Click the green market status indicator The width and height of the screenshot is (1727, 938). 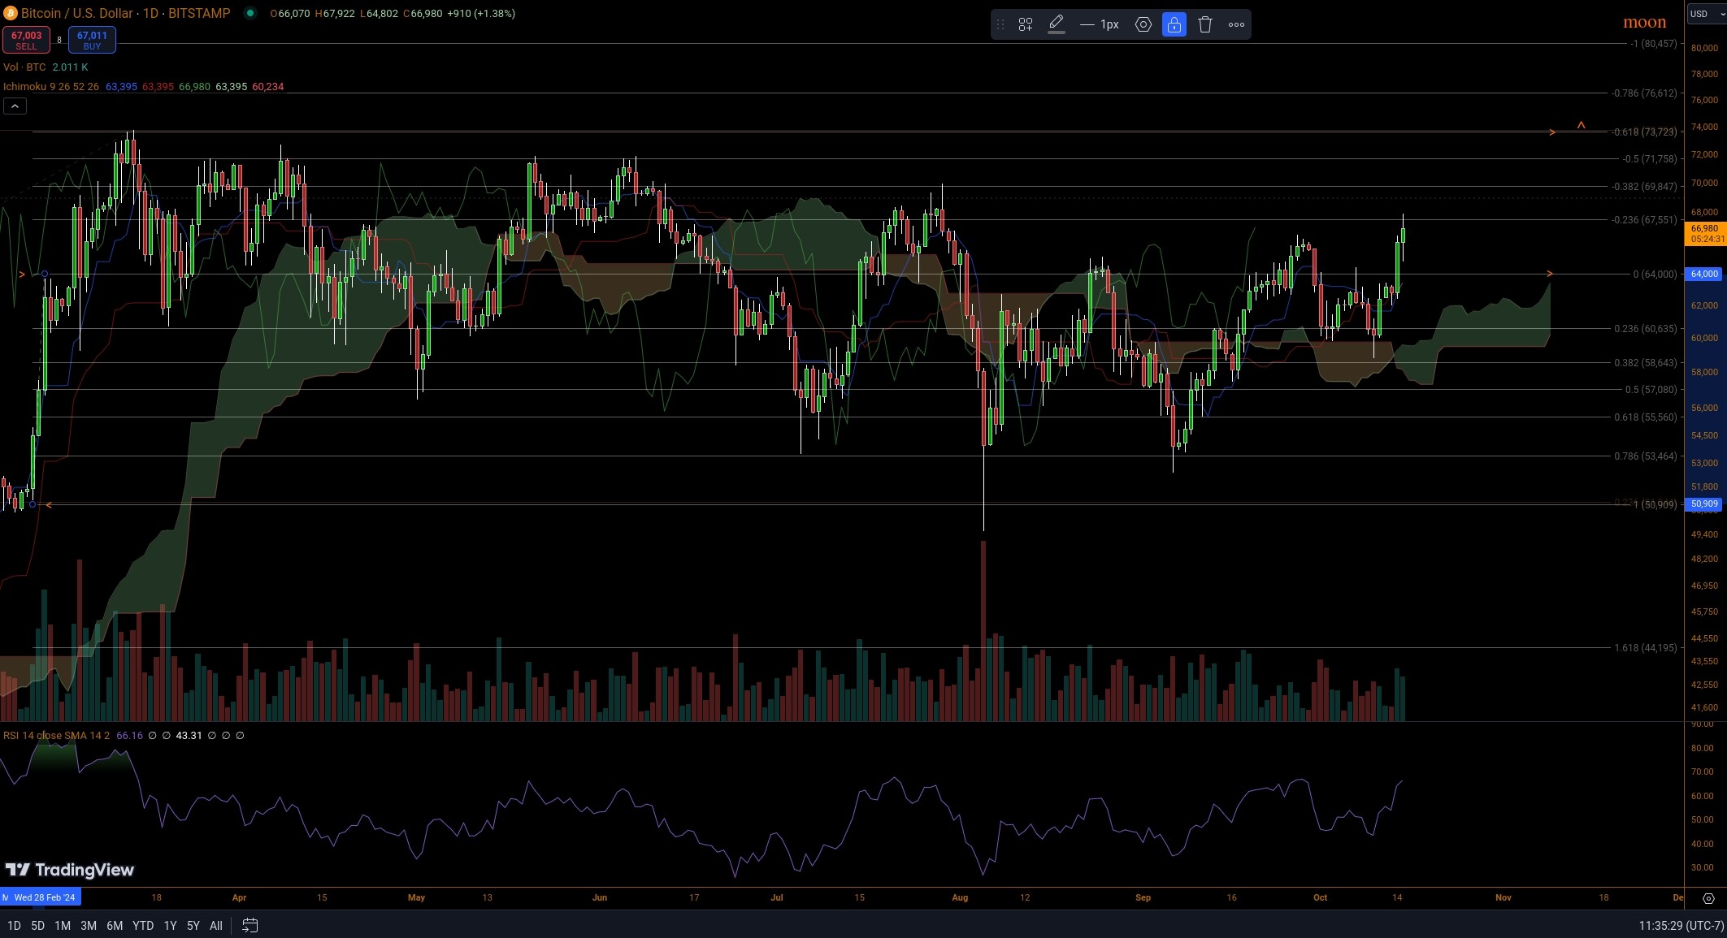coord(250,13)
